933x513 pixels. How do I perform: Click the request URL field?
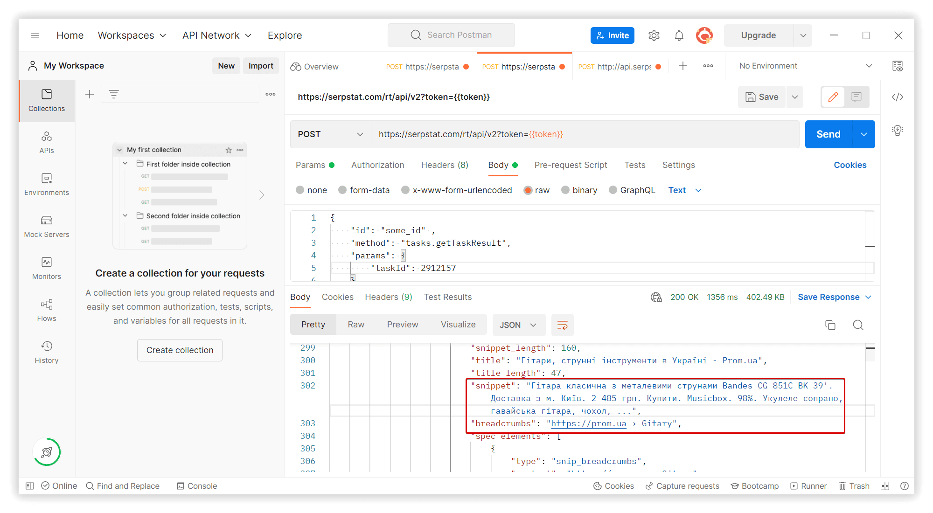point(585,134)
